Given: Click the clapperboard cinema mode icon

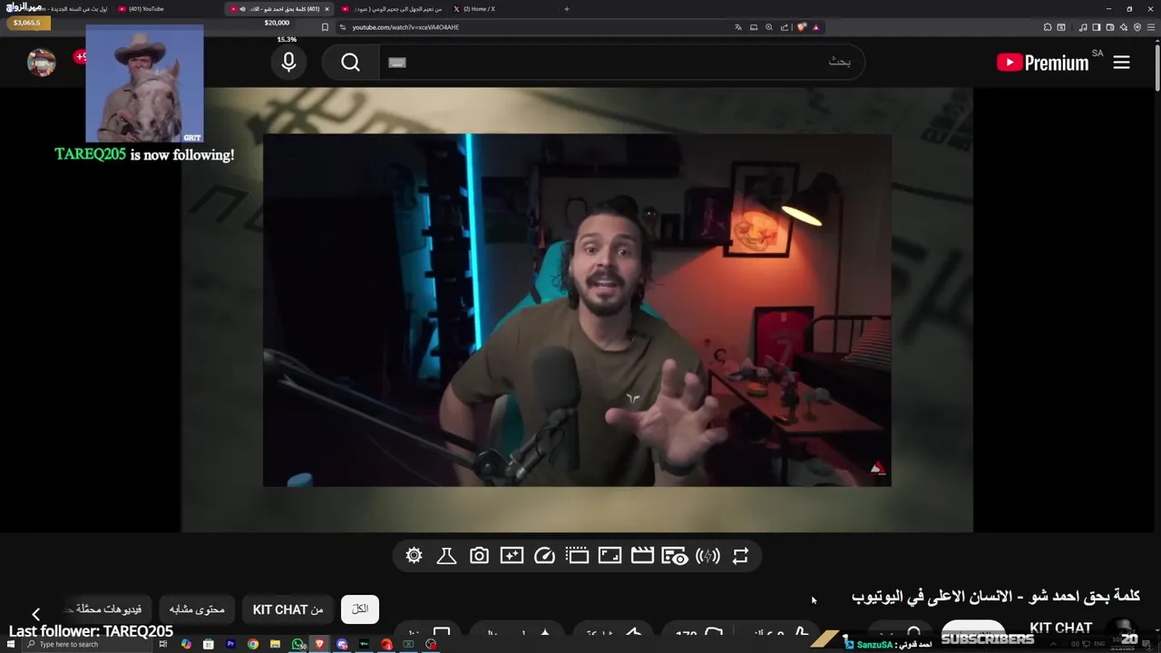Looking at the screenshot, I should (x=642, y=556).
